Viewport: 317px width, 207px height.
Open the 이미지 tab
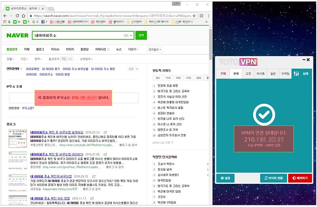tap(70, 49)
